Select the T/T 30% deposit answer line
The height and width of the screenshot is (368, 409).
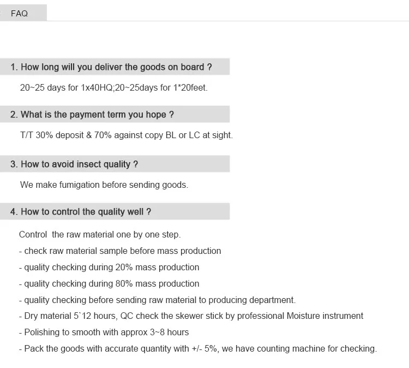pyautogui.click(x=126, y=135)
